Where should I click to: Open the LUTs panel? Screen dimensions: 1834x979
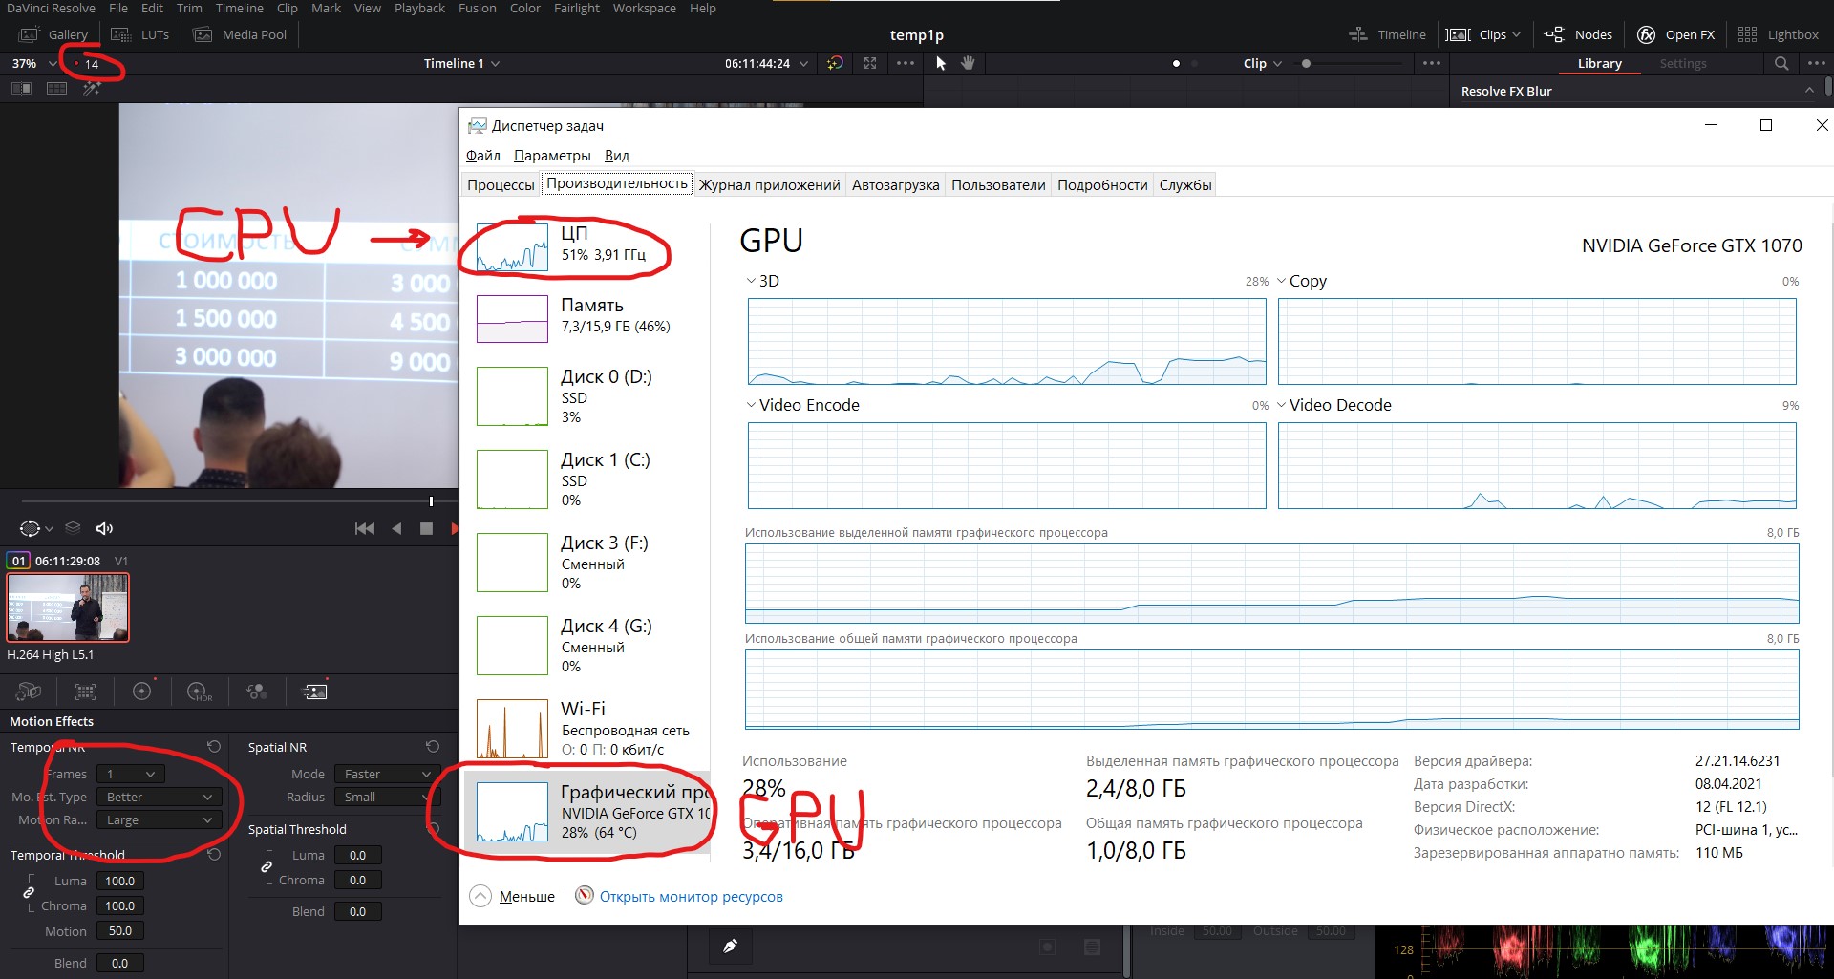point(140,34)
